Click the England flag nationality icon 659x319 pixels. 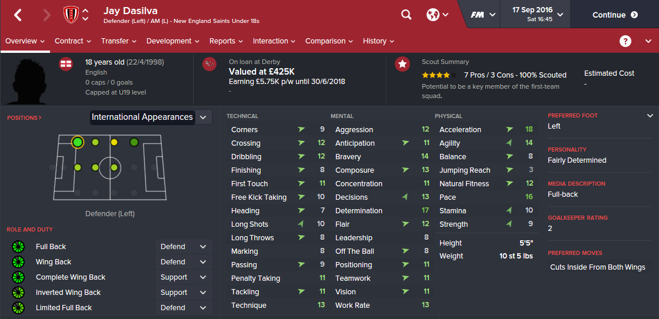pos(66,64)
